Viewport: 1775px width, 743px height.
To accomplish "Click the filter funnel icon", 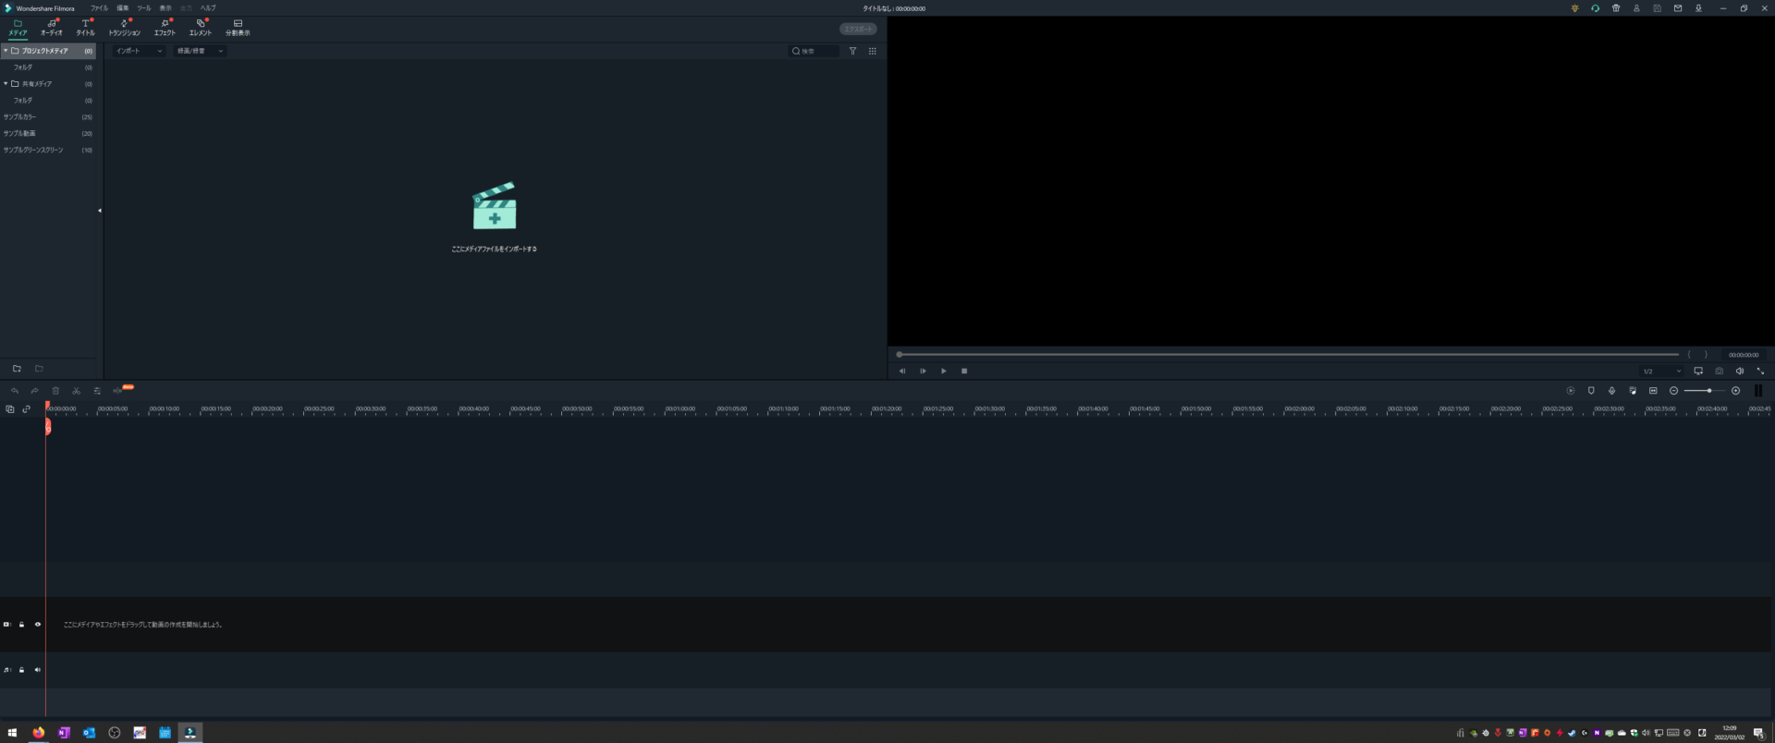I will point(852,52).
